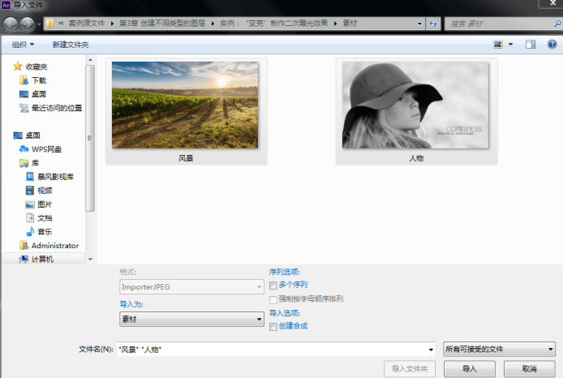The width and height of the screenshot is (563, 378).
Task: Close the 导入文件 dialog
Action: click(552, 3)
